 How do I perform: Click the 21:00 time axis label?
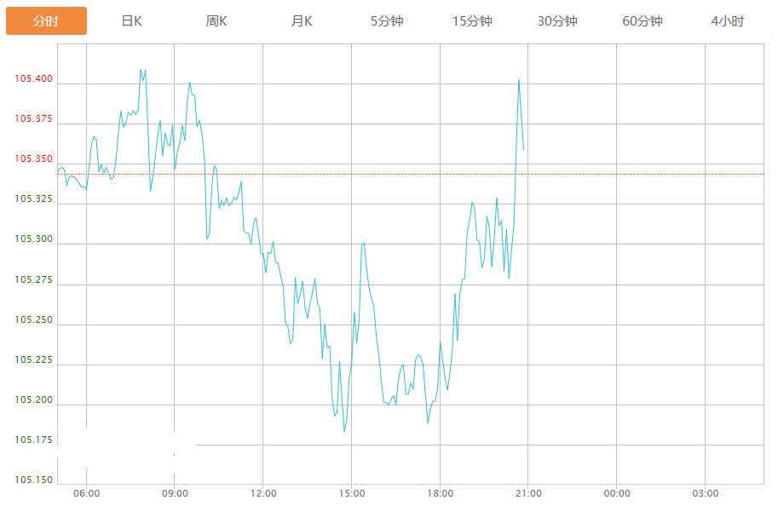528,493
